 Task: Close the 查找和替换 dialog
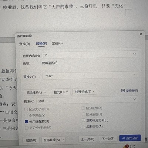pyautogui.click(x=141, y=34)
